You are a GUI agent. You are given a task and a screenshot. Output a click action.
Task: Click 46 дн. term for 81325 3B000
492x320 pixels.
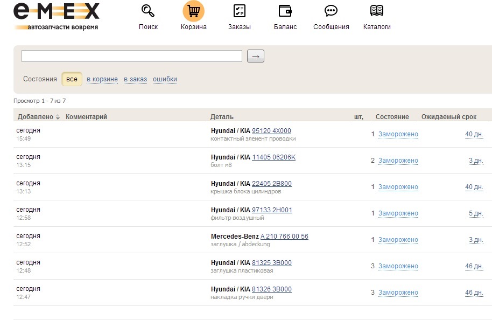pyautogui.click(x=474, y=266)
